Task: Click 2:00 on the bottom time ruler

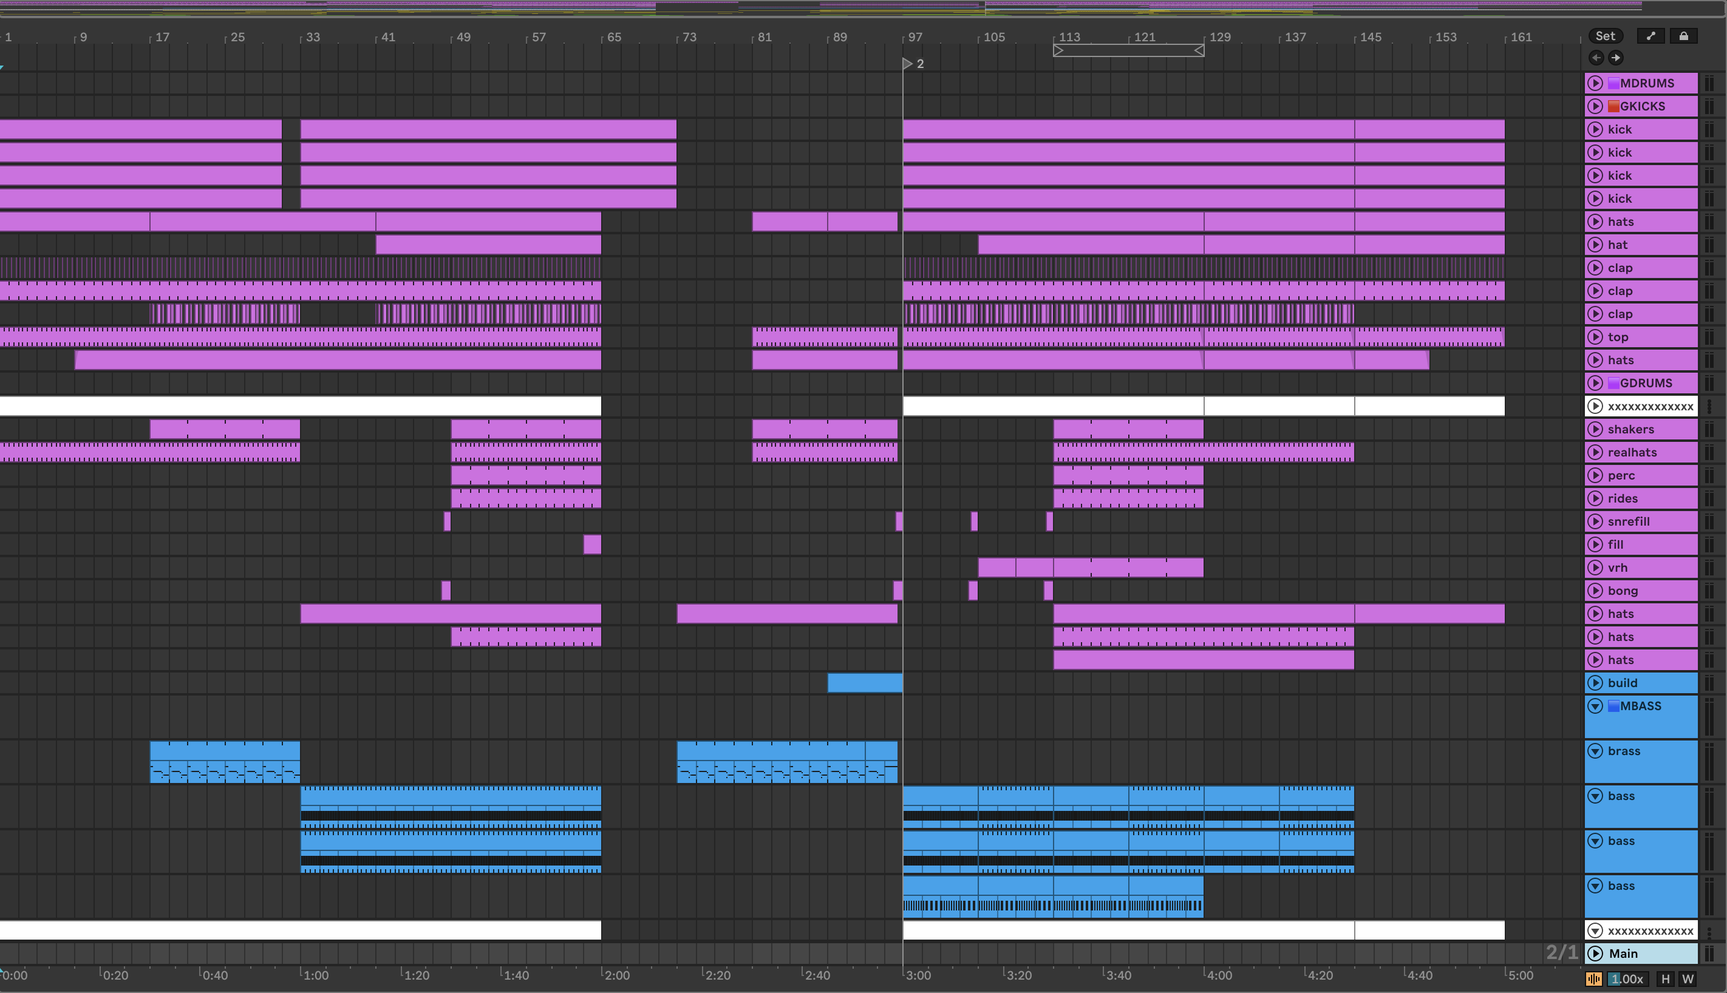Action: [x=616, y=976]
